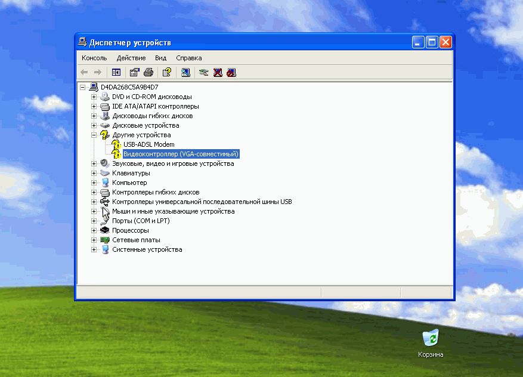Click the USB controllers tree icon

[105, 202]
